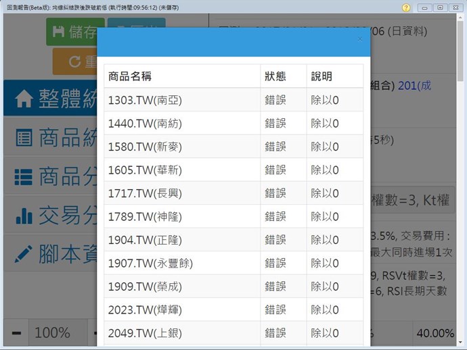Select row 1440.TW(南紡)
Viewport: 467px width, 350px height.
(234, 123)
